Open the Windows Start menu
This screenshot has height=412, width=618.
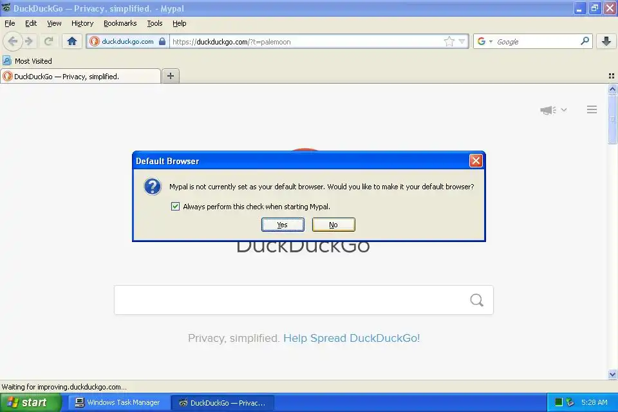(30, 402)
